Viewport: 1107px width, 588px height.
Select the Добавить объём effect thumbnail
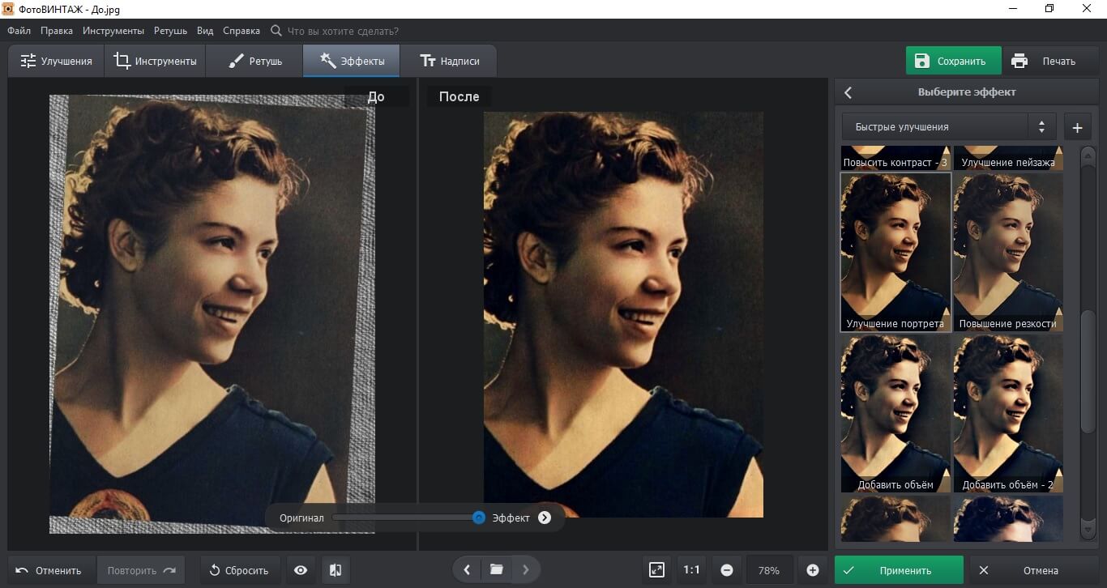coord(895,413)
